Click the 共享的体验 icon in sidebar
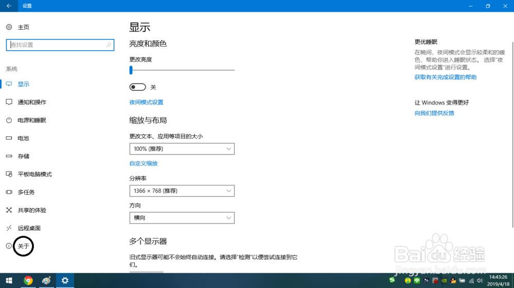 click(9, 210)
